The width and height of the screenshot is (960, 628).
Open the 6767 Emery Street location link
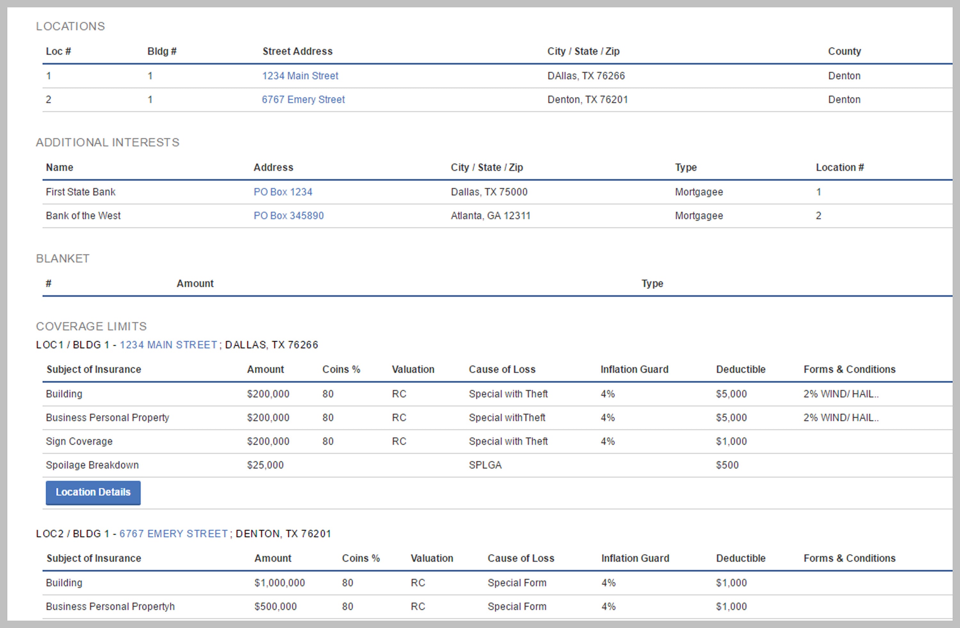pyautogui.click(x=303, y=99)
